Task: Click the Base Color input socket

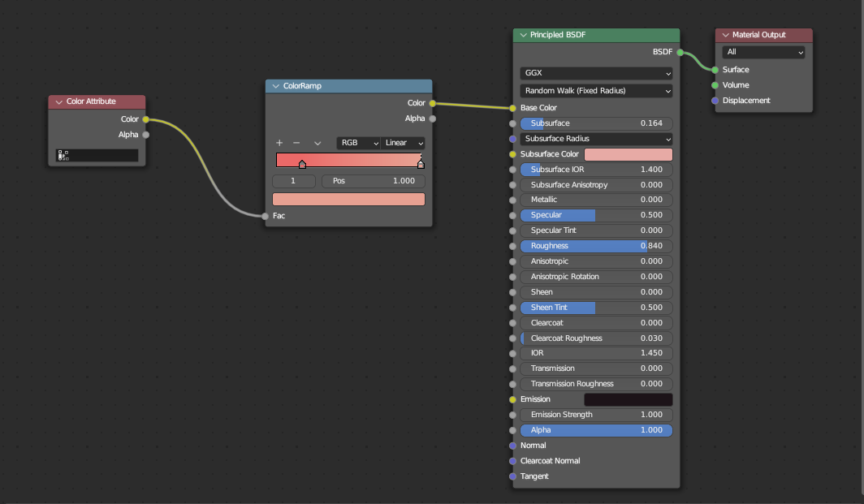Action: 513,108
